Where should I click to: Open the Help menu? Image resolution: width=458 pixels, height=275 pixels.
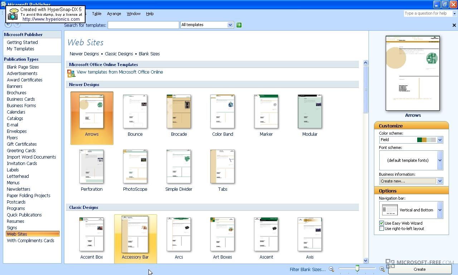click(x=150, y=14)
